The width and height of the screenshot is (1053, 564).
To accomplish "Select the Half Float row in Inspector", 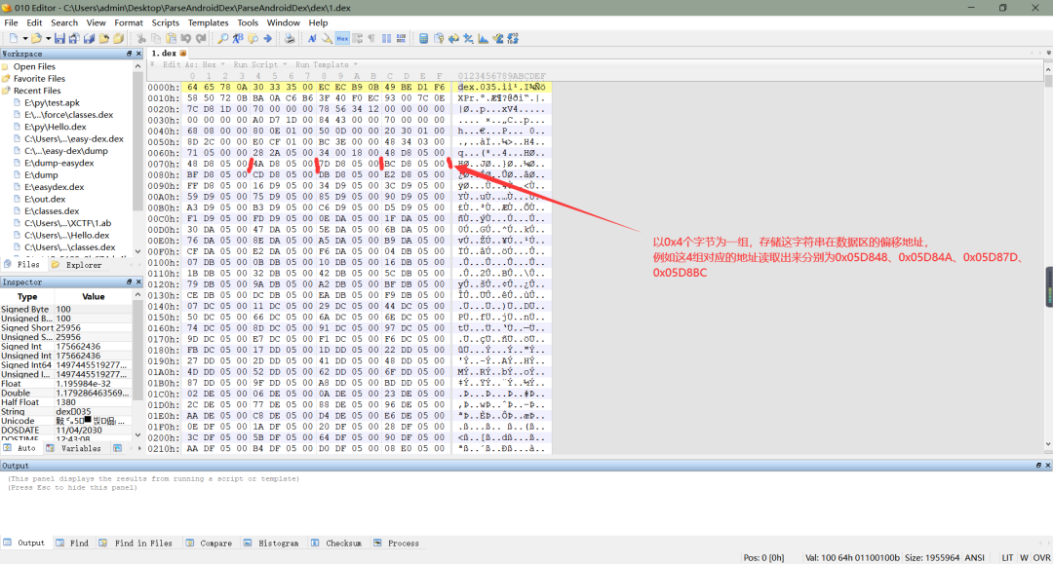I will 66,402.
